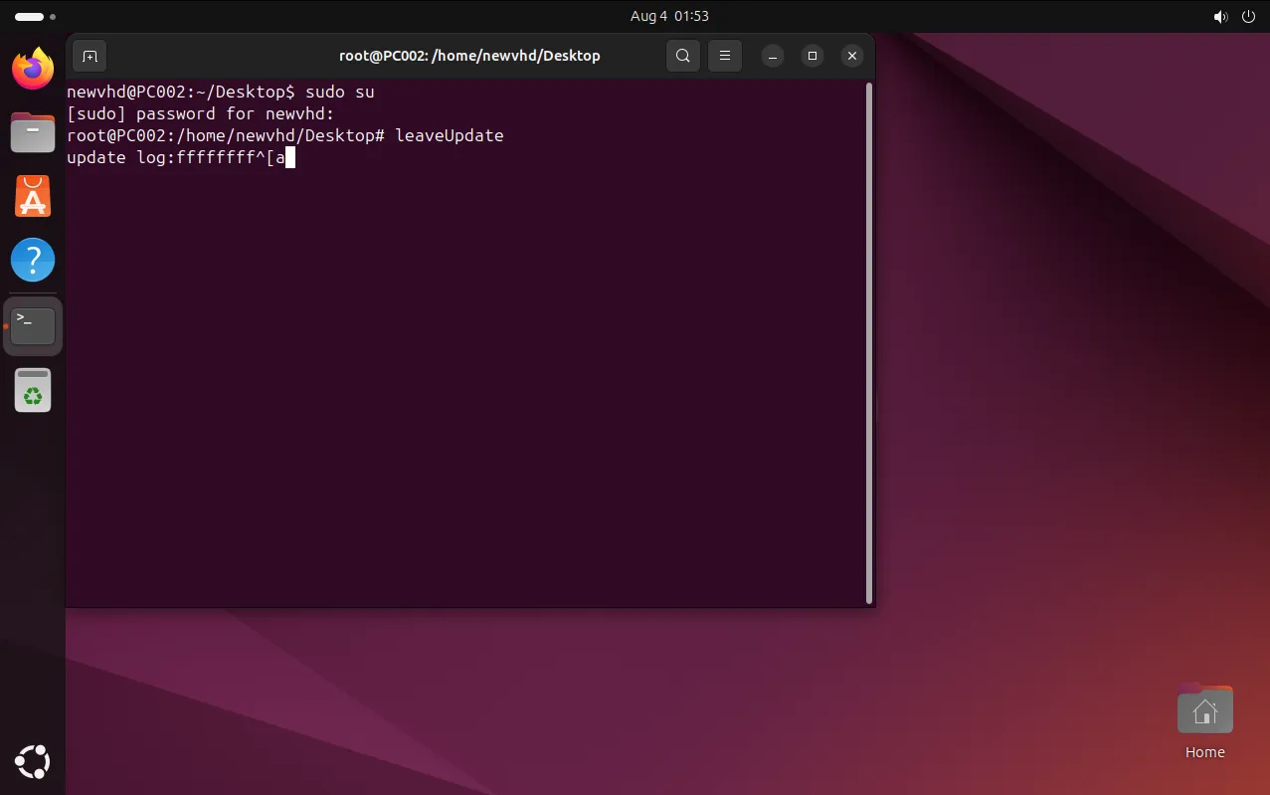Click the 'leaveUpdate' command text
Viewport: 1270px width, 795px height.
click(450, 135)
